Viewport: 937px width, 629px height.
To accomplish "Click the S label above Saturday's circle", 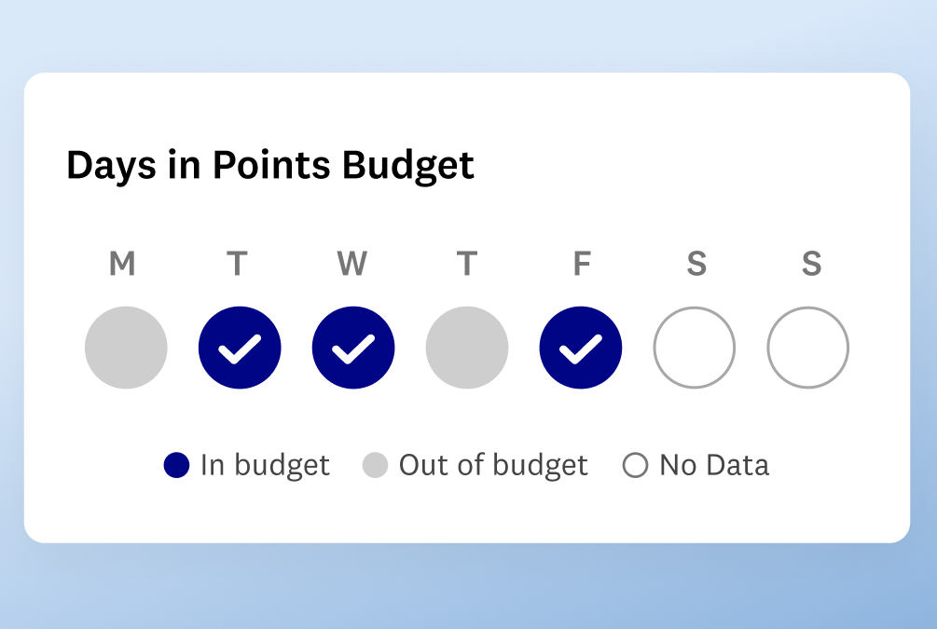I will pos(696,265).
